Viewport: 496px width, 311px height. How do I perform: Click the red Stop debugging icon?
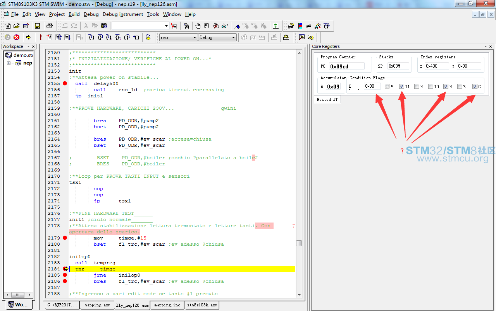coord(16,37)
